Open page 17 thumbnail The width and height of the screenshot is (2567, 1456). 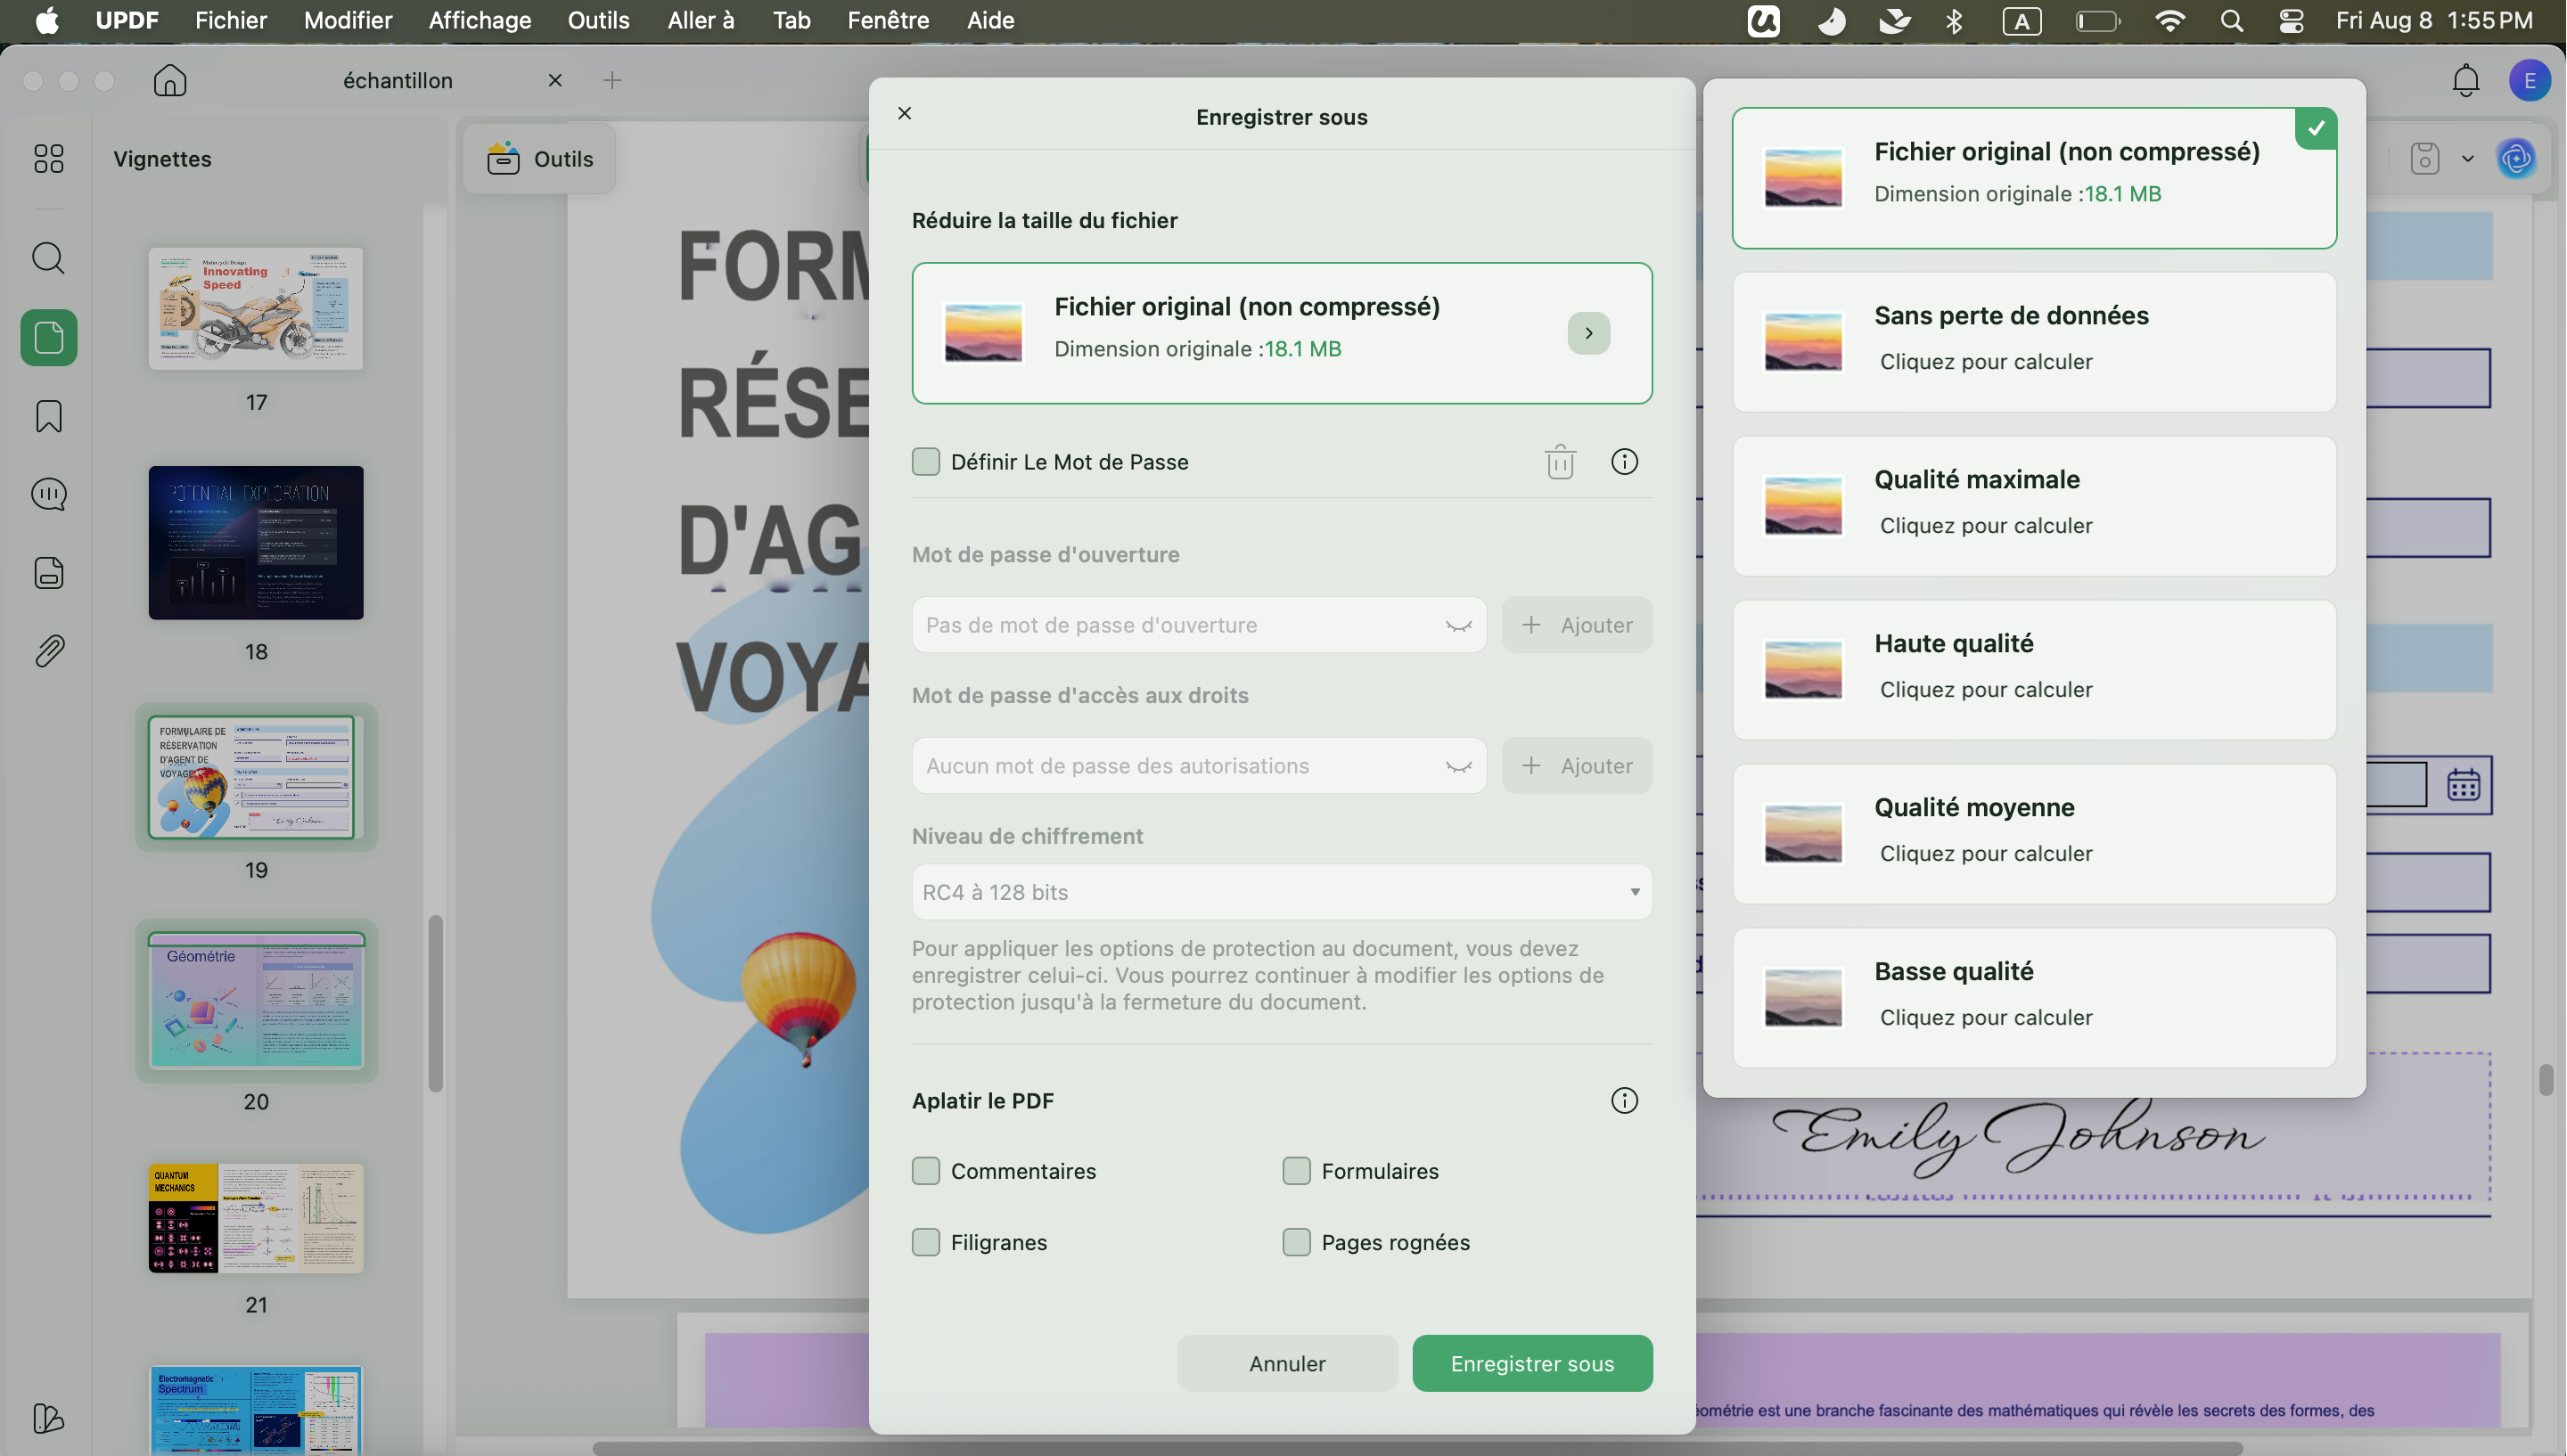tap(256, 309)
